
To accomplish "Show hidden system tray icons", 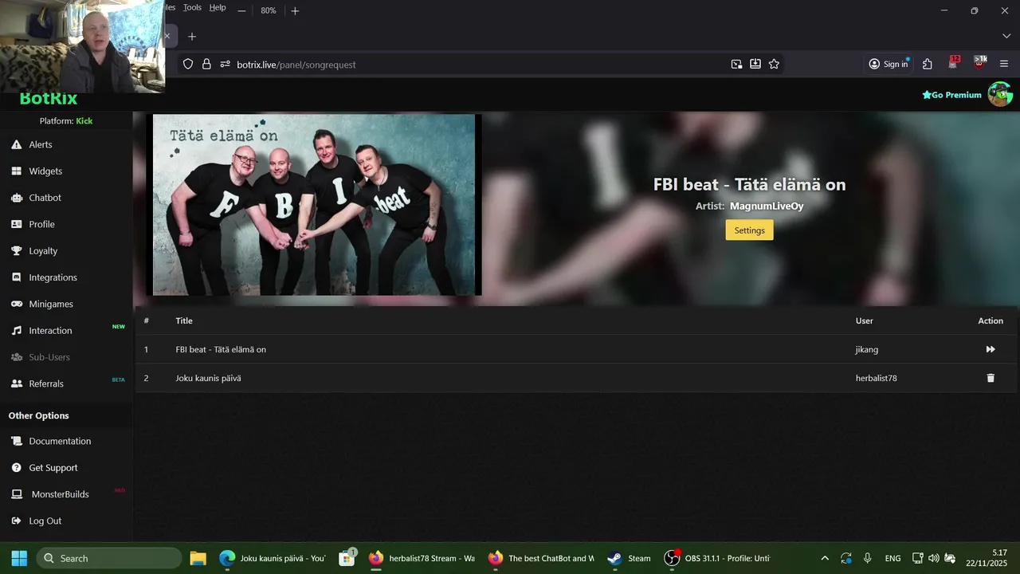I will [825, 558].
